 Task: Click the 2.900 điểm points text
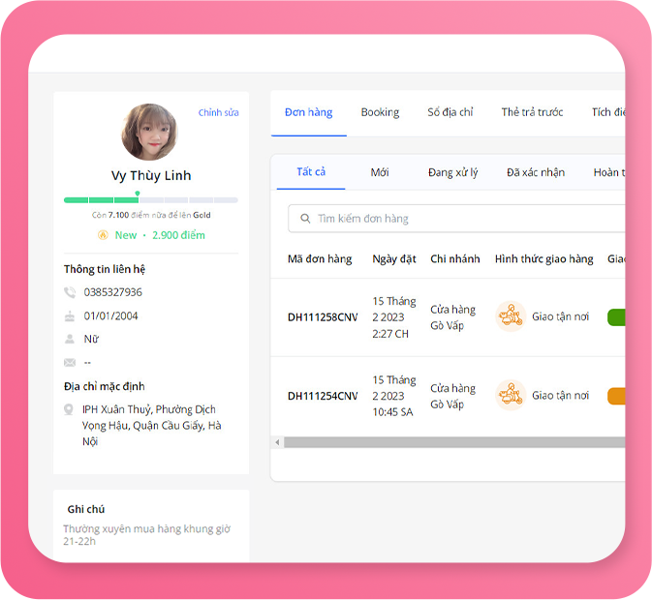click(178, 235)
